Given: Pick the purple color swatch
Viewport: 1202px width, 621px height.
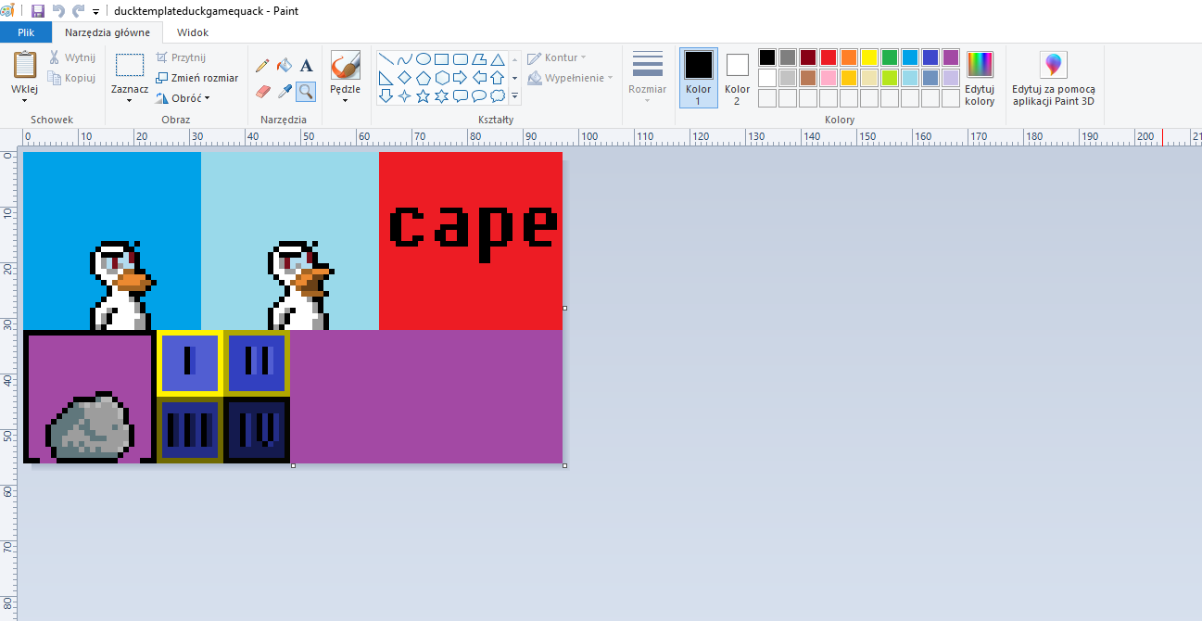Looking at the screenshot, I should click(x=951, y=57).
